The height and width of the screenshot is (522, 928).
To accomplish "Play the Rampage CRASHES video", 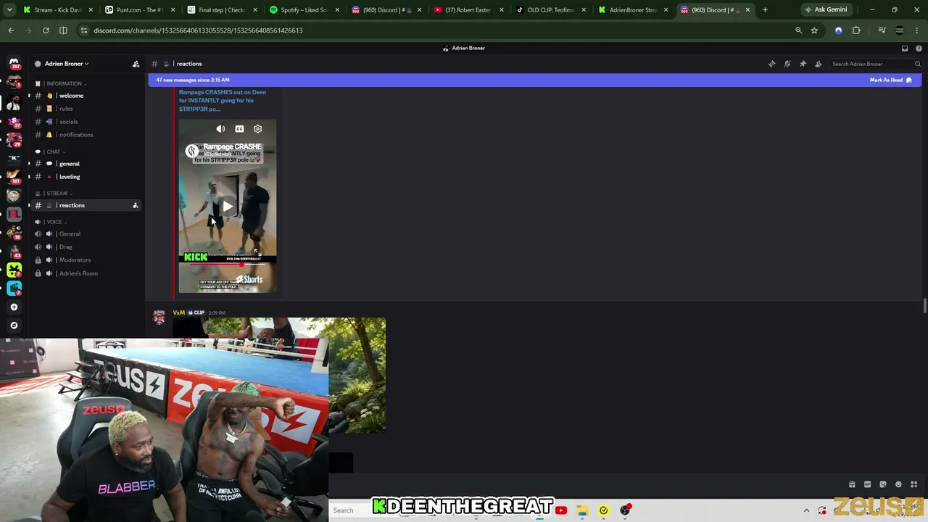I will point(228,207).
